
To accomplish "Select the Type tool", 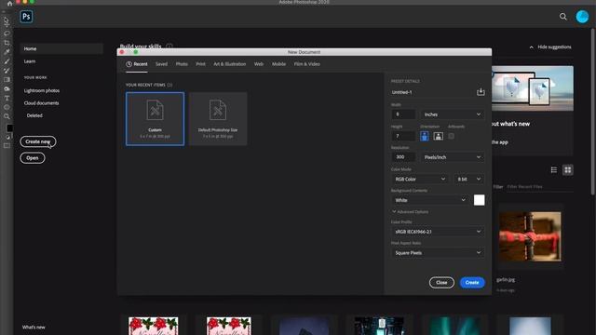I will (7, 98).
